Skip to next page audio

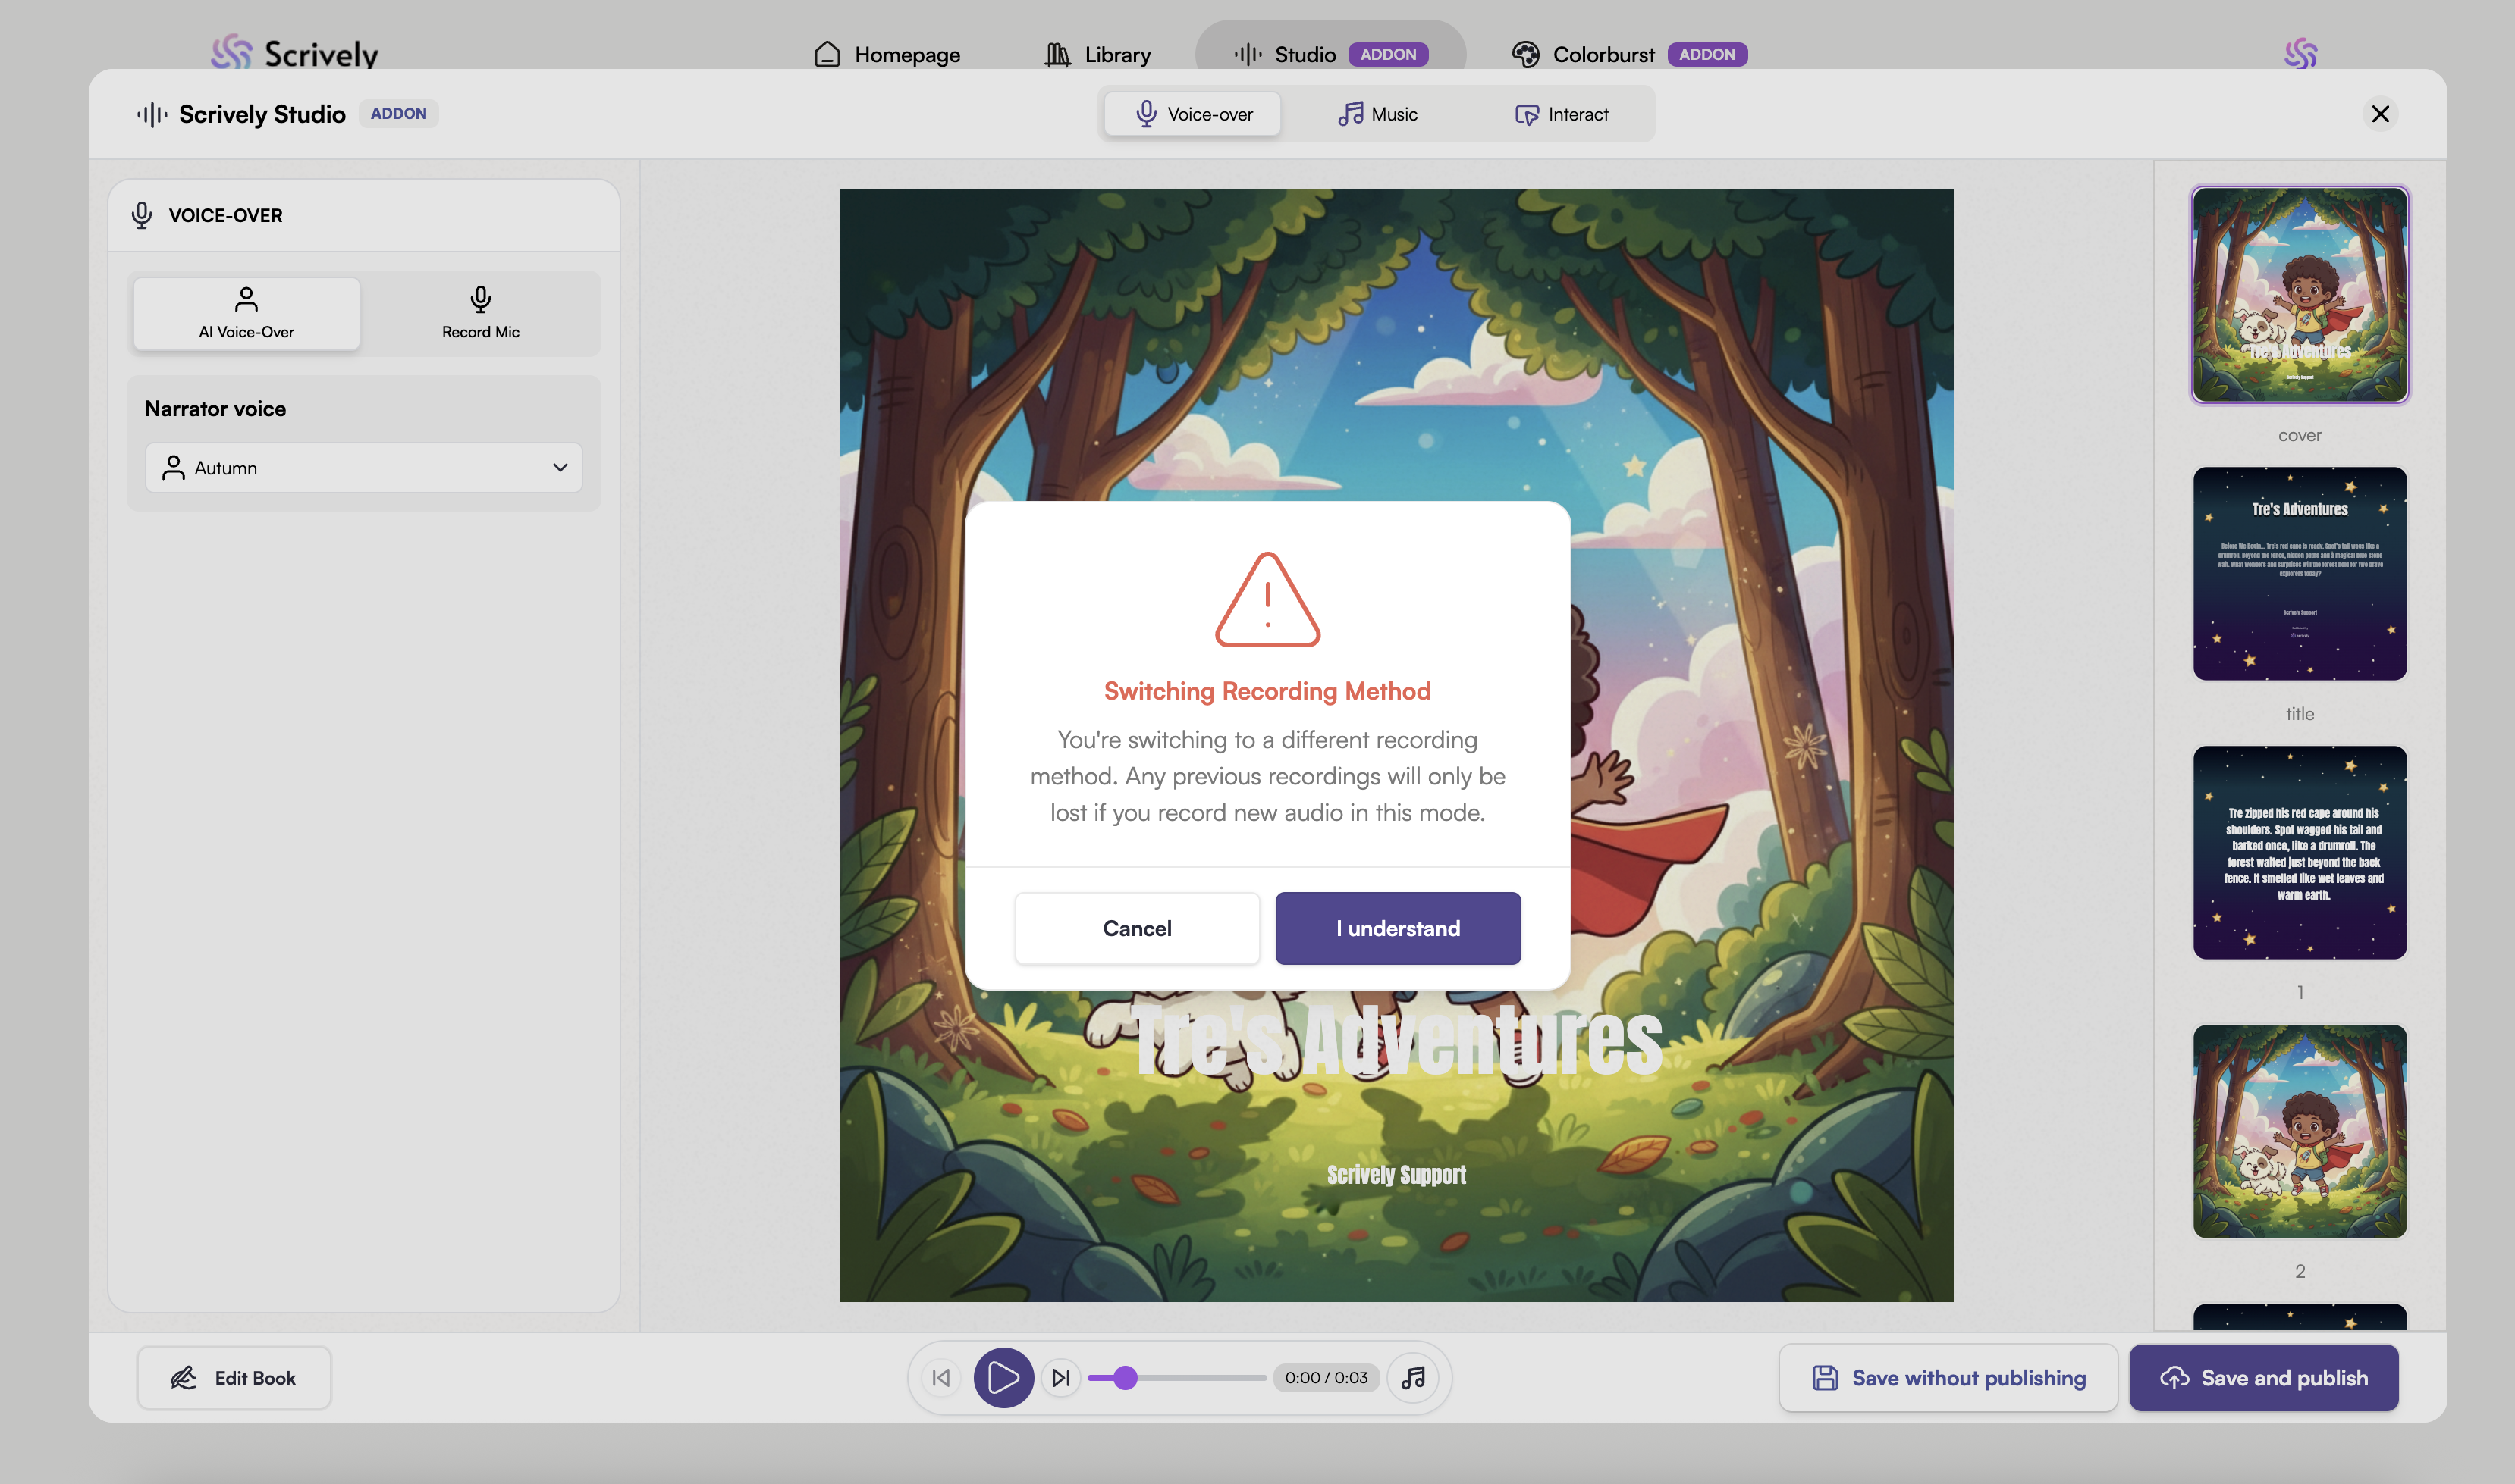[x=1060, y=1377]
